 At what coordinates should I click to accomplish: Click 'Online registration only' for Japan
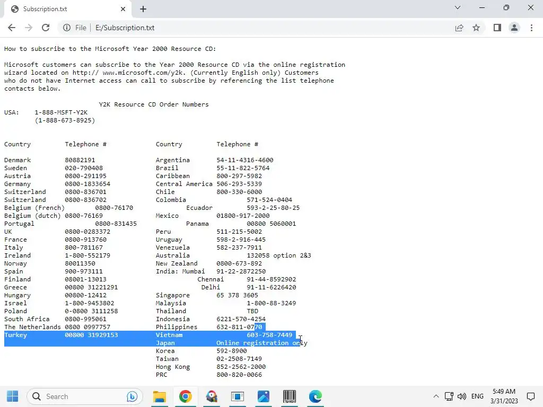click(262, 343)
